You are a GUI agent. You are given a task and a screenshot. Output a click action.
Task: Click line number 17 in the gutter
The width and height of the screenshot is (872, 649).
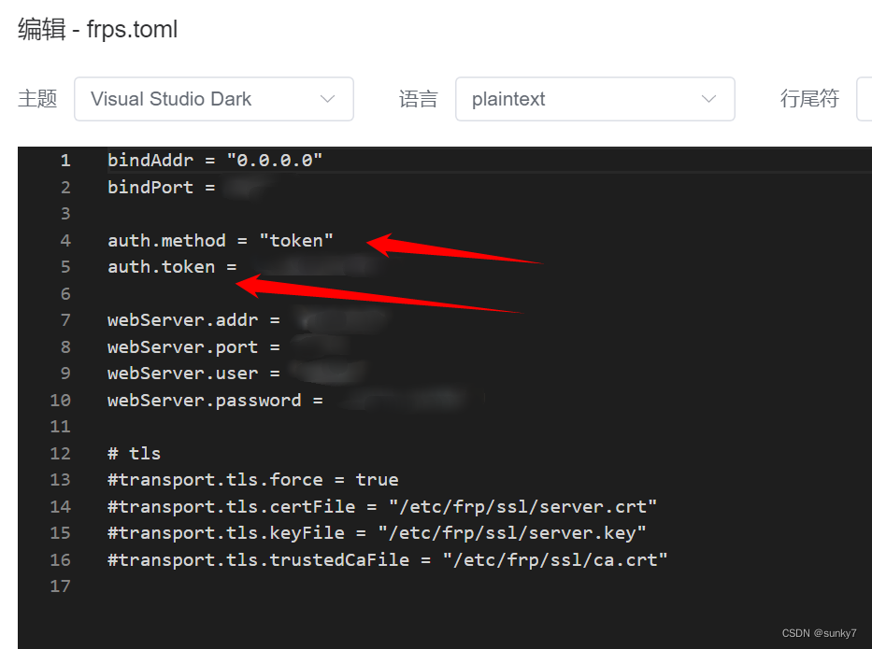tap(61, 586)
